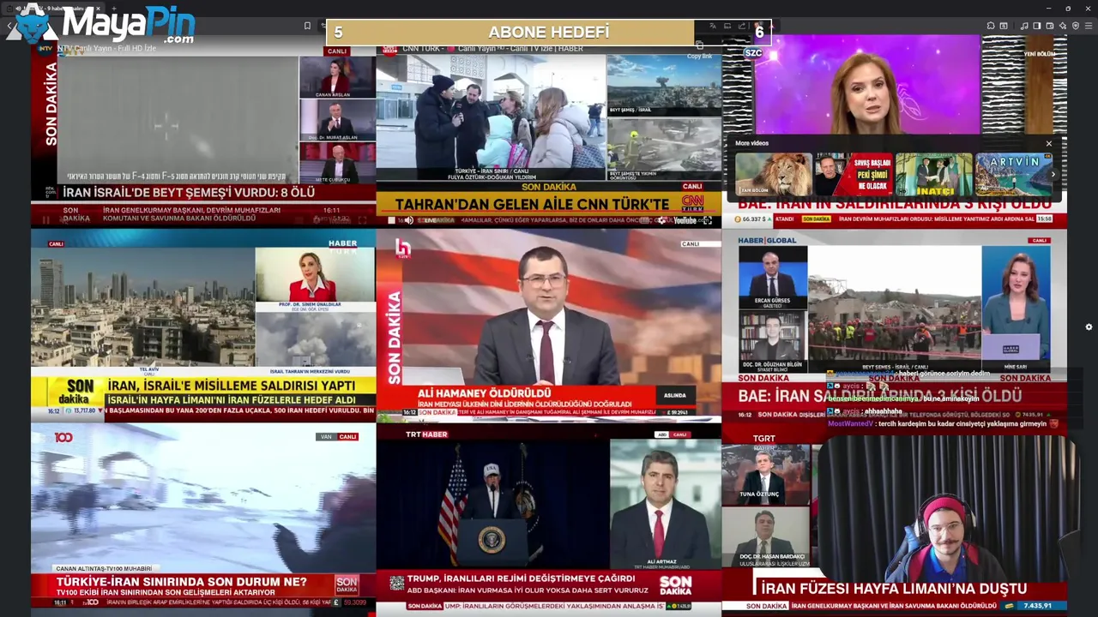The width and height of the screenshot is (1098, 617).
Task: Open the extensions puzzle icon
Action: (x=991, y=26)
